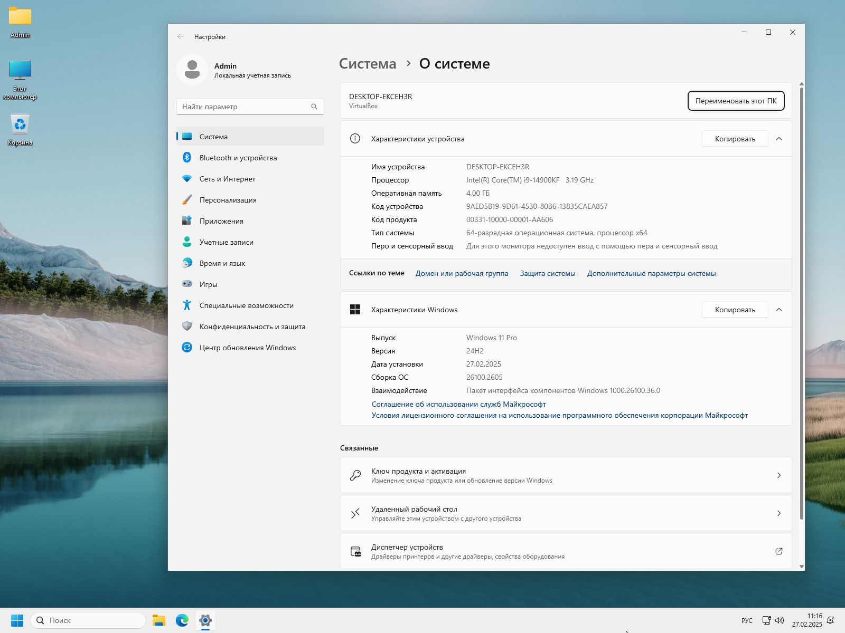Open Microsoft Edge from the taskbar

(x=182, y=620)
